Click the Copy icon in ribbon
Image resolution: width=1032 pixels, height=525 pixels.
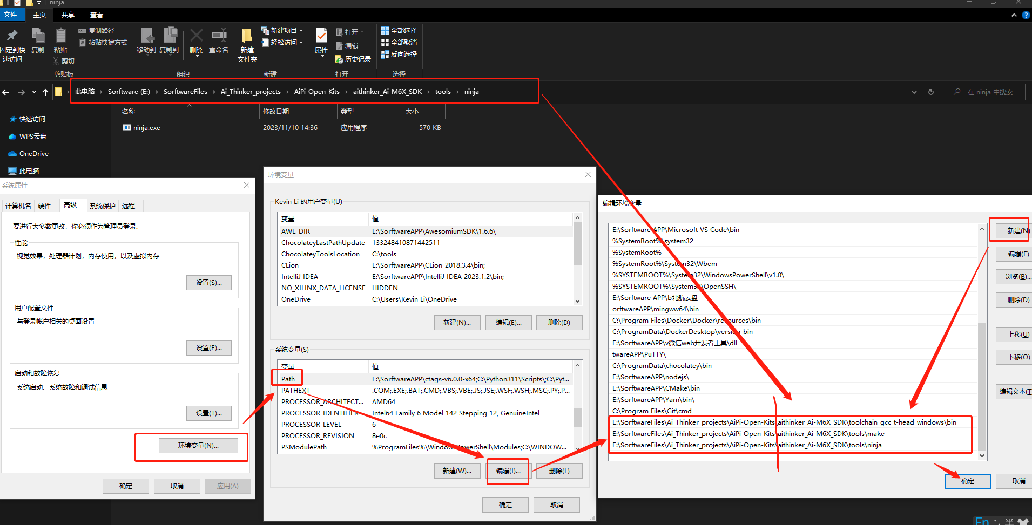[38, 36]
